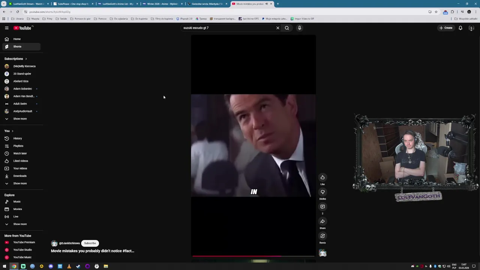This screenshot has height=270, width=480.
Task: Show more subscriptions
Action: [22, 118]
